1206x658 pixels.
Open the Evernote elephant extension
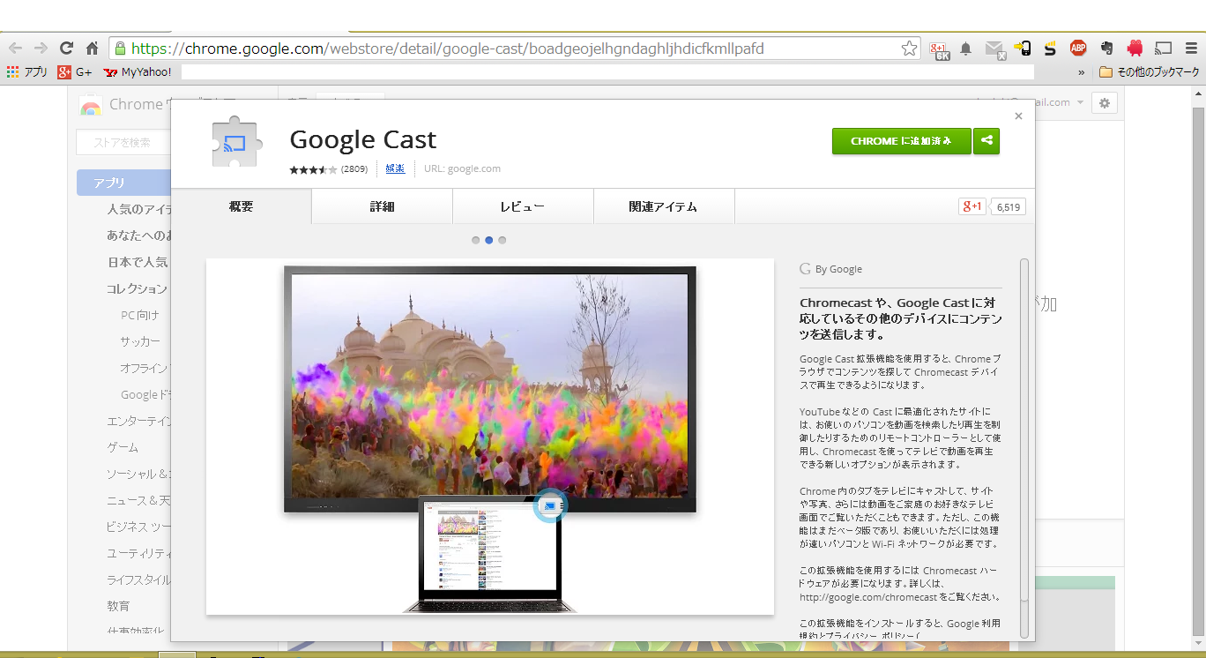1105,49
